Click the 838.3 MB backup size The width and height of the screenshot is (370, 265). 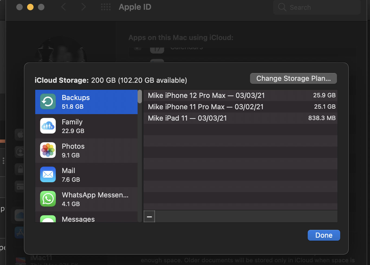(x=322, y=118)
